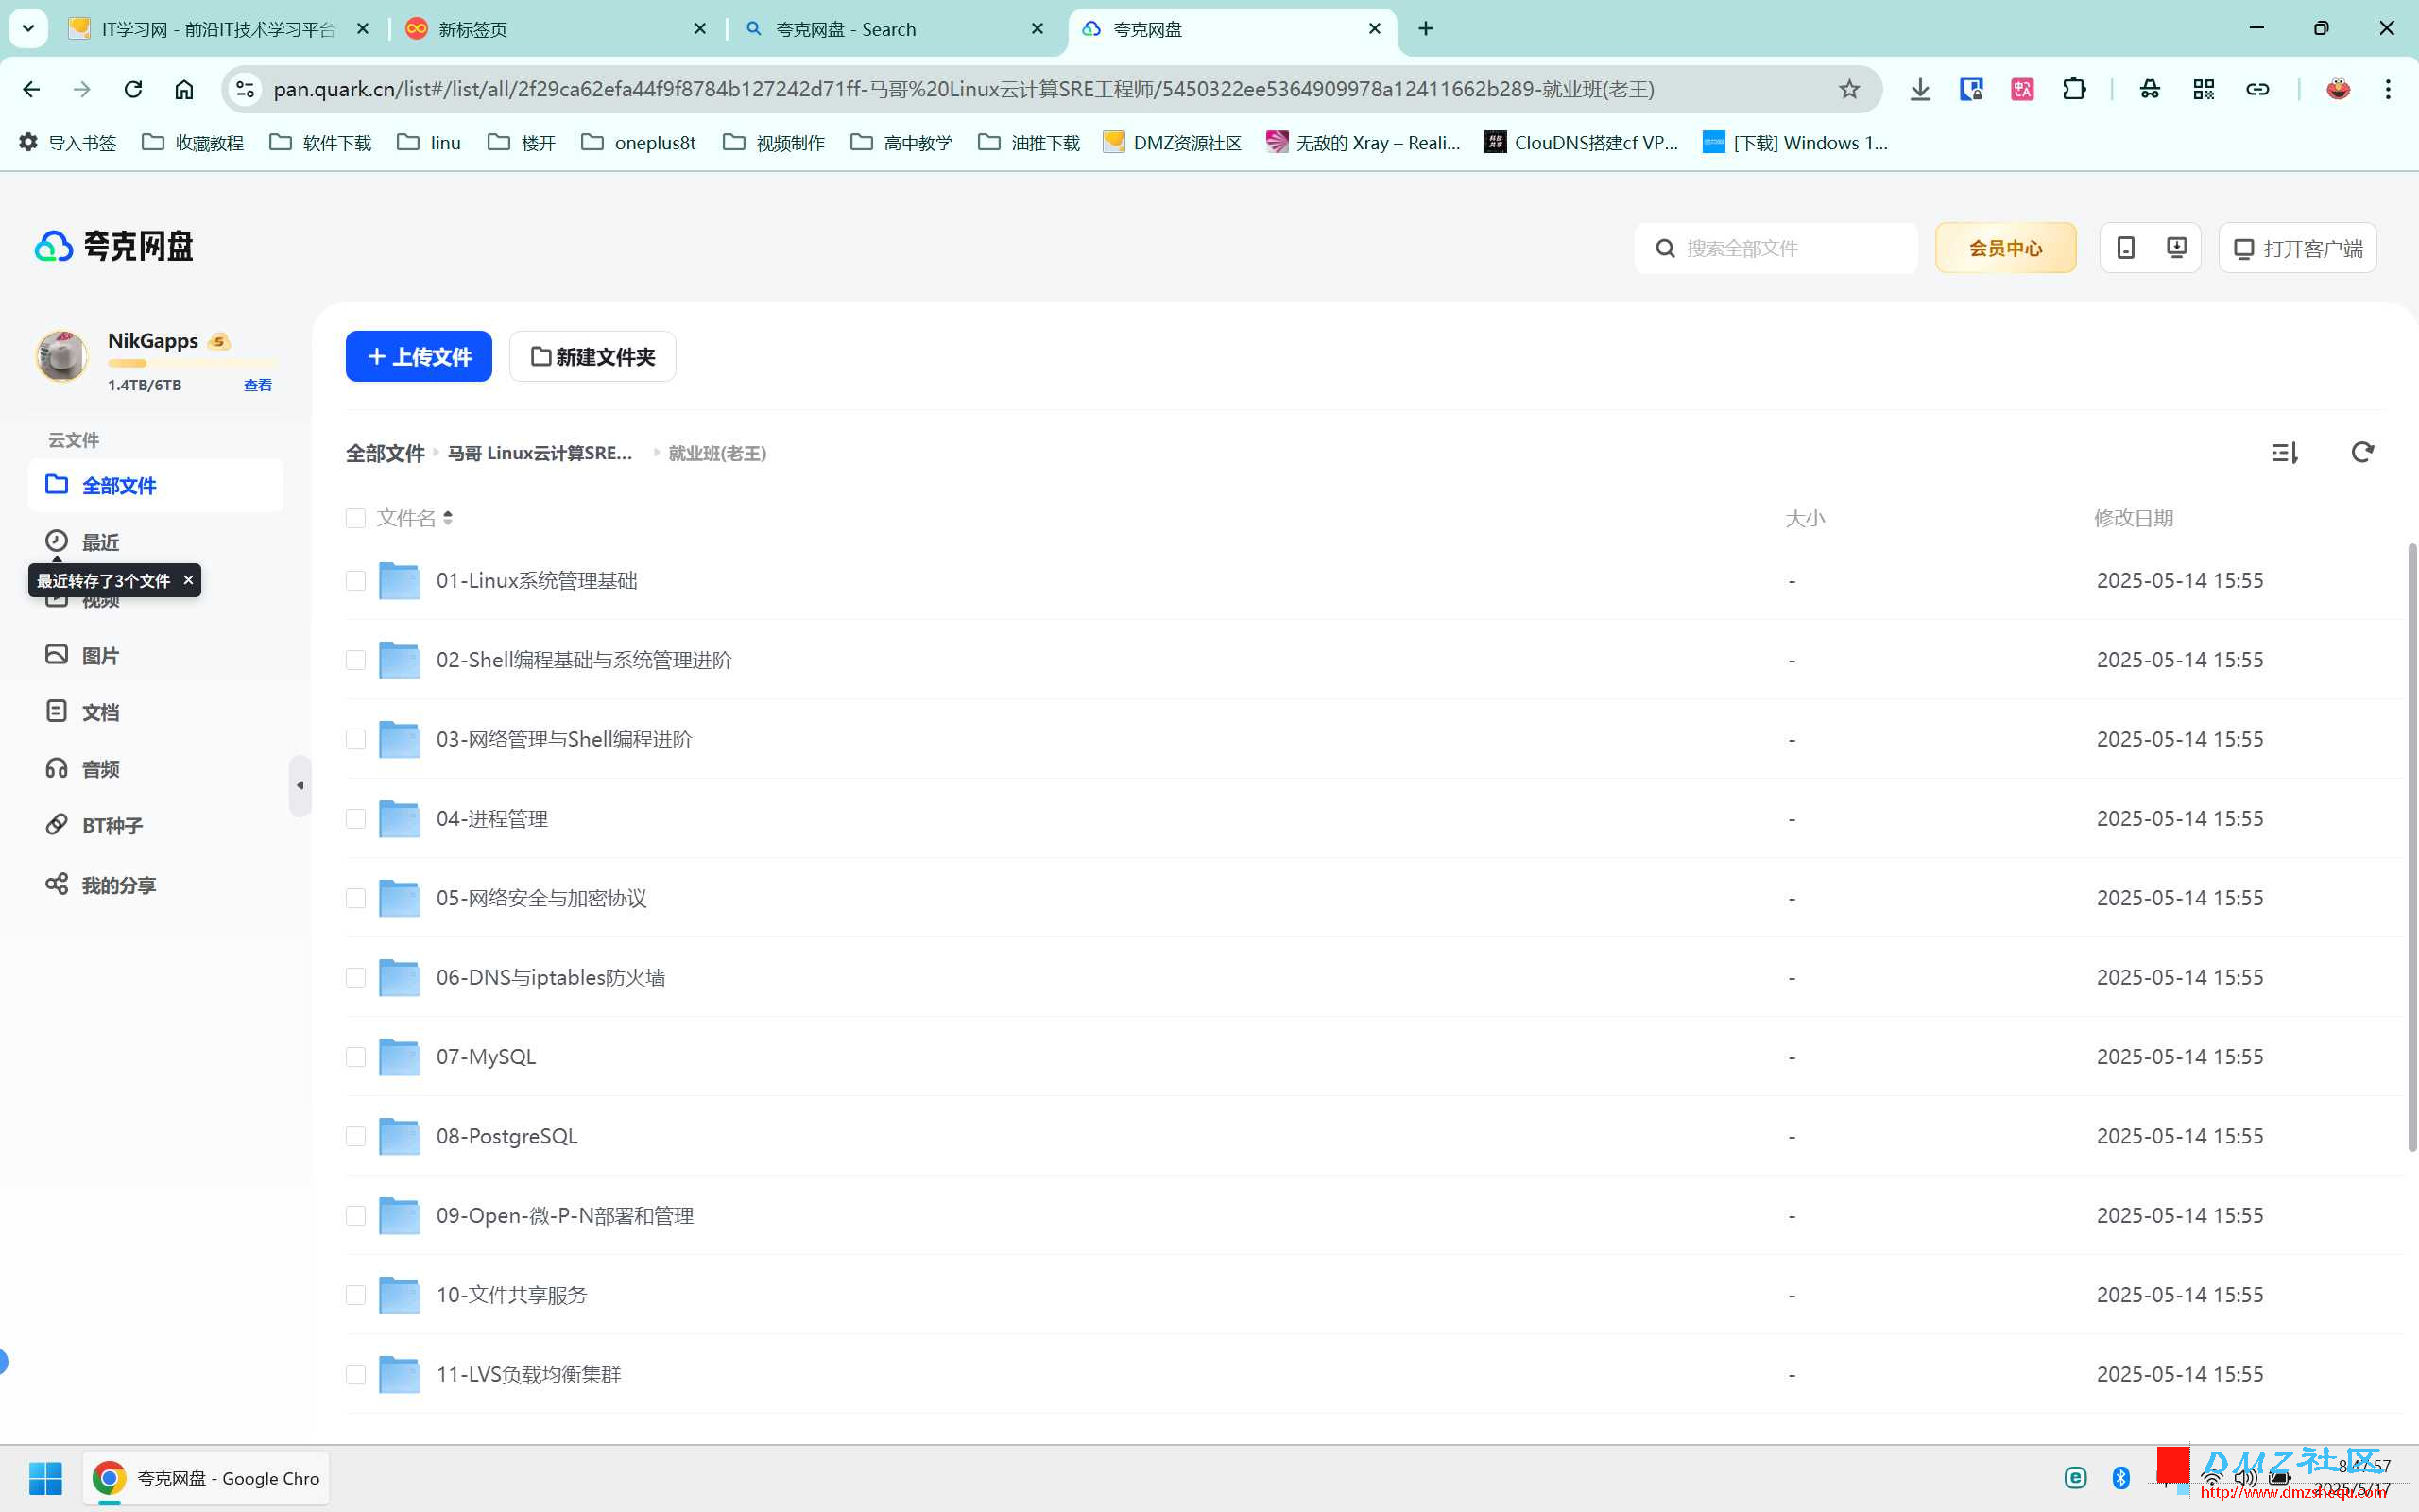The height and width of the screenshot is (1512, 2419).
Task: Open the 软件下载 bookmark folder
Action: (320, 143)
